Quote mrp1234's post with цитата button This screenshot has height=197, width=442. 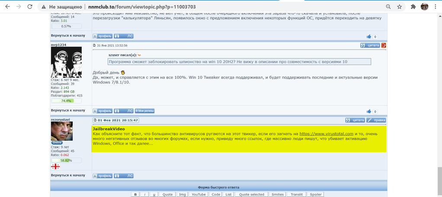tap(370, 45)
